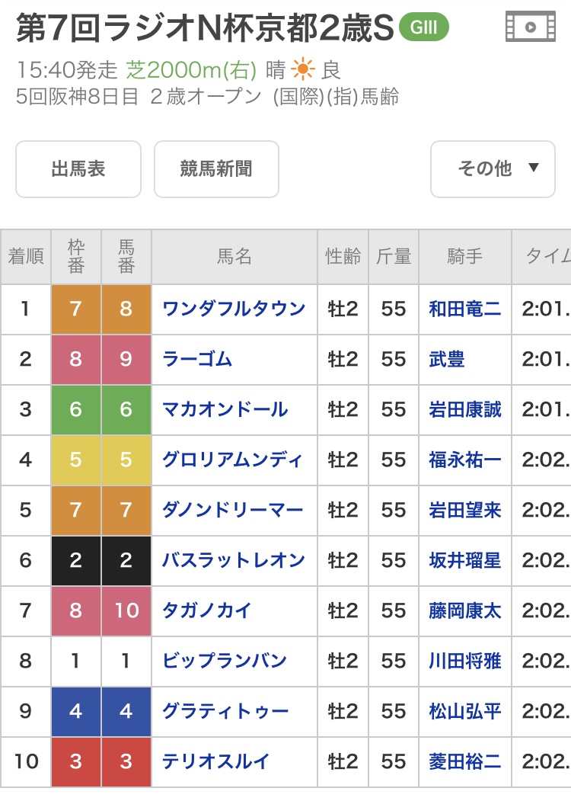
Task: Open horse テリオスルイ link
Action: pos(216,761)
